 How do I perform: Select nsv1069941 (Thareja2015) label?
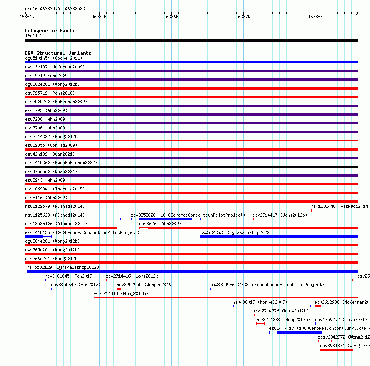point(55,189)
